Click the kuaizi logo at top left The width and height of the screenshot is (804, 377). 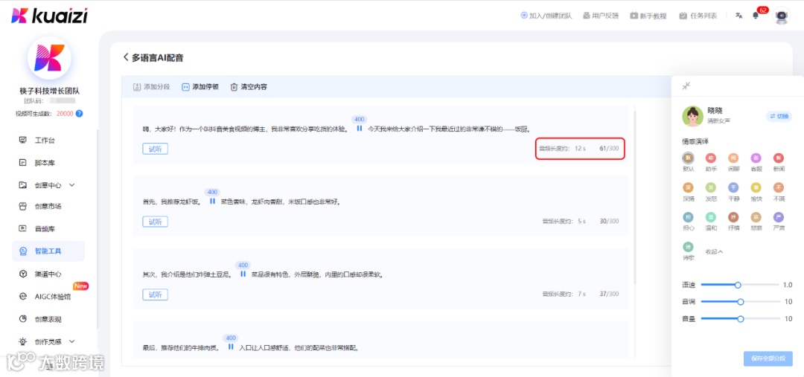pyautogui.click(x=49, y=16)
